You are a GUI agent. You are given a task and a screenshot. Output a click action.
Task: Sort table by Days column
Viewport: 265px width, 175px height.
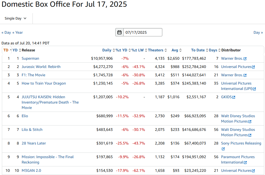(215, 50)
